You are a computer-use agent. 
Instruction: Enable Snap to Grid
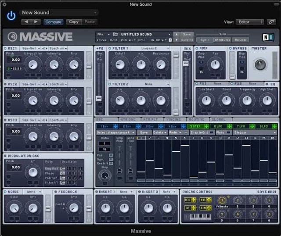(x=212, y=132)
